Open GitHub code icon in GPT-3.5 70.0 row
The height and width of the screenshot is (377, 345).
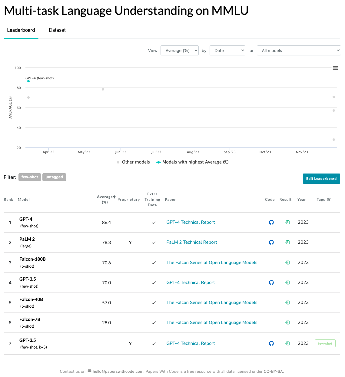point(271,283)
